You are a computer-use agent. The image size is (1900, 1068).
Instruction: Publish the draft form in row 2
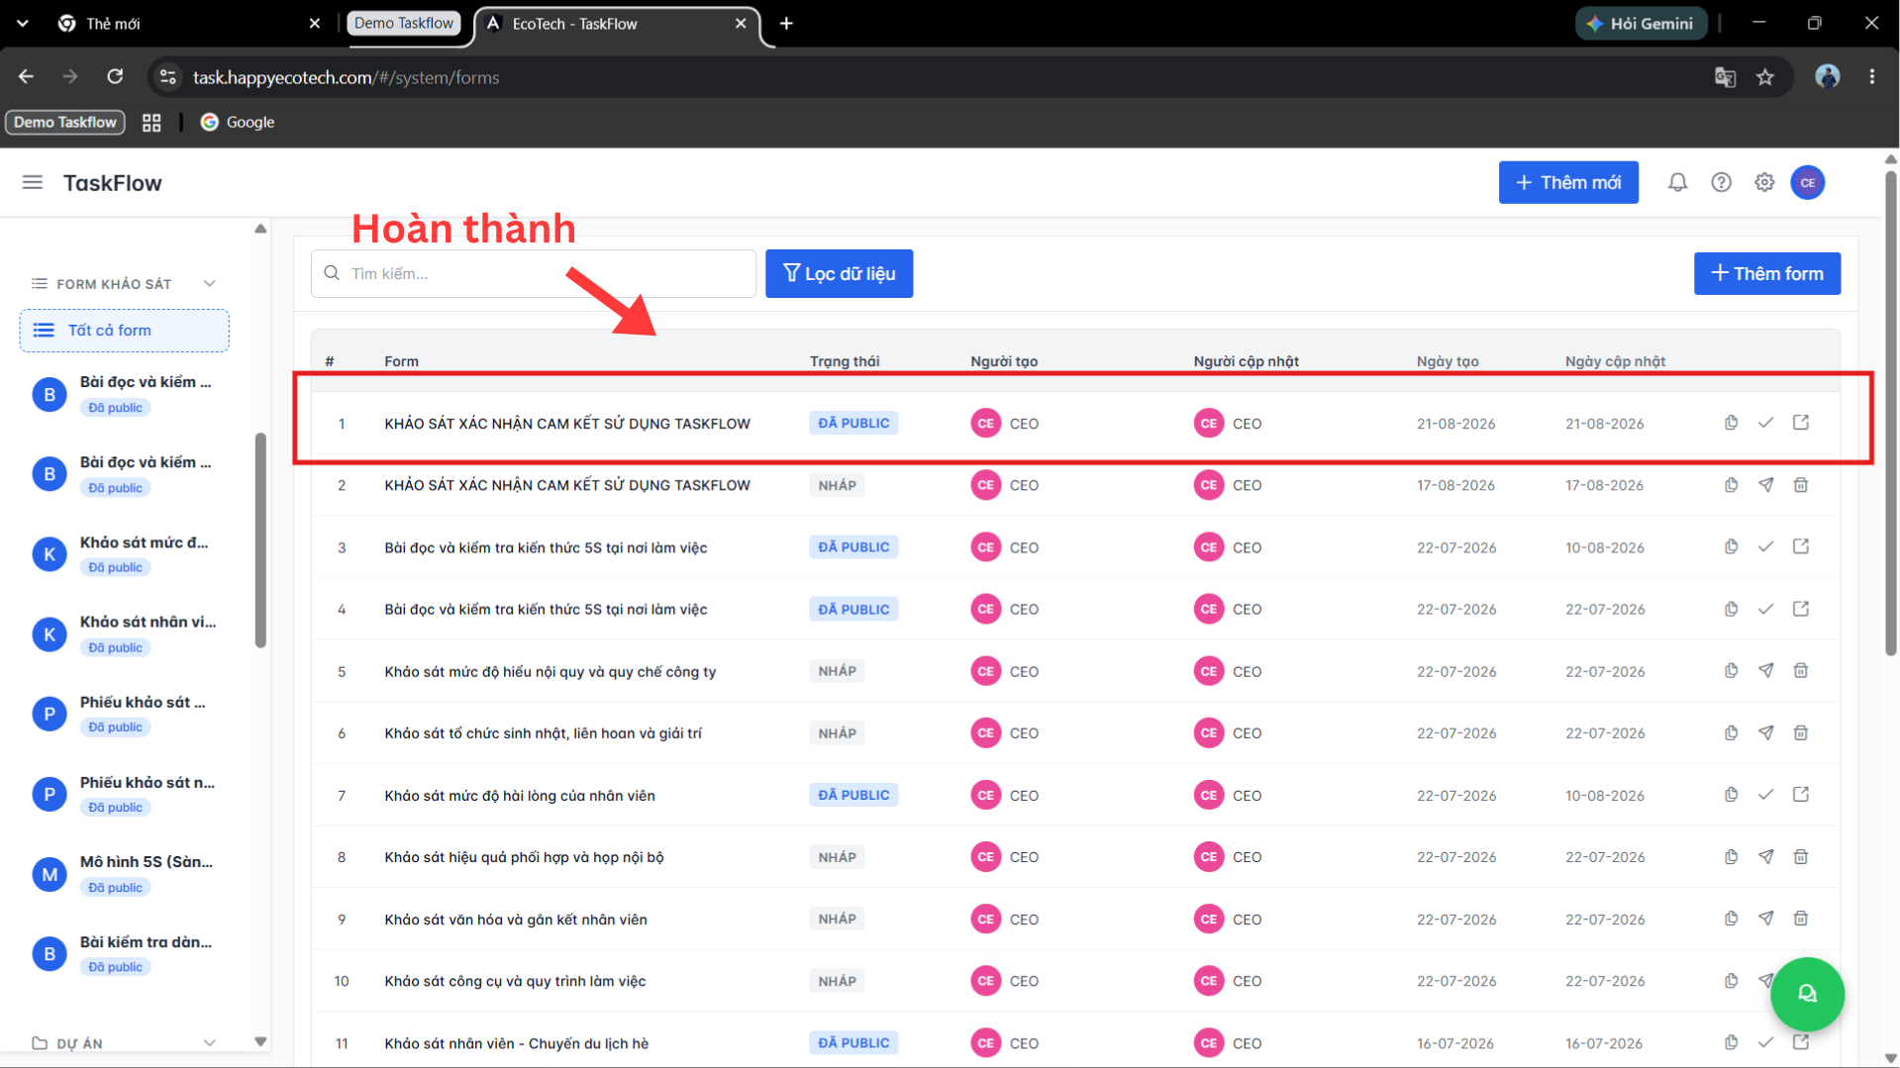coord(1765,485)
